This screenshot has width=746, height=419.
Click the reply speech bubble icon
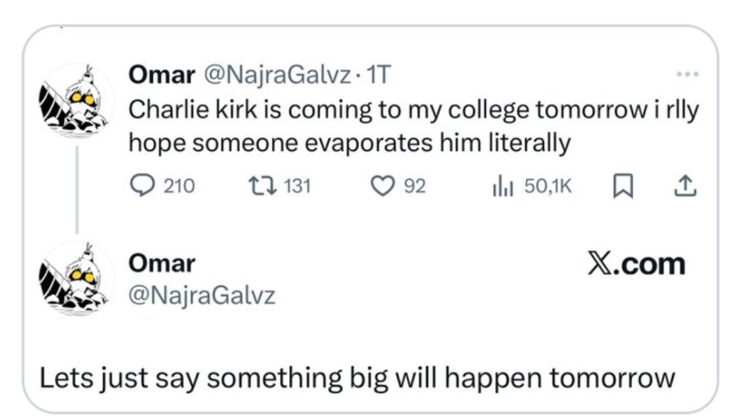[141, 185]
